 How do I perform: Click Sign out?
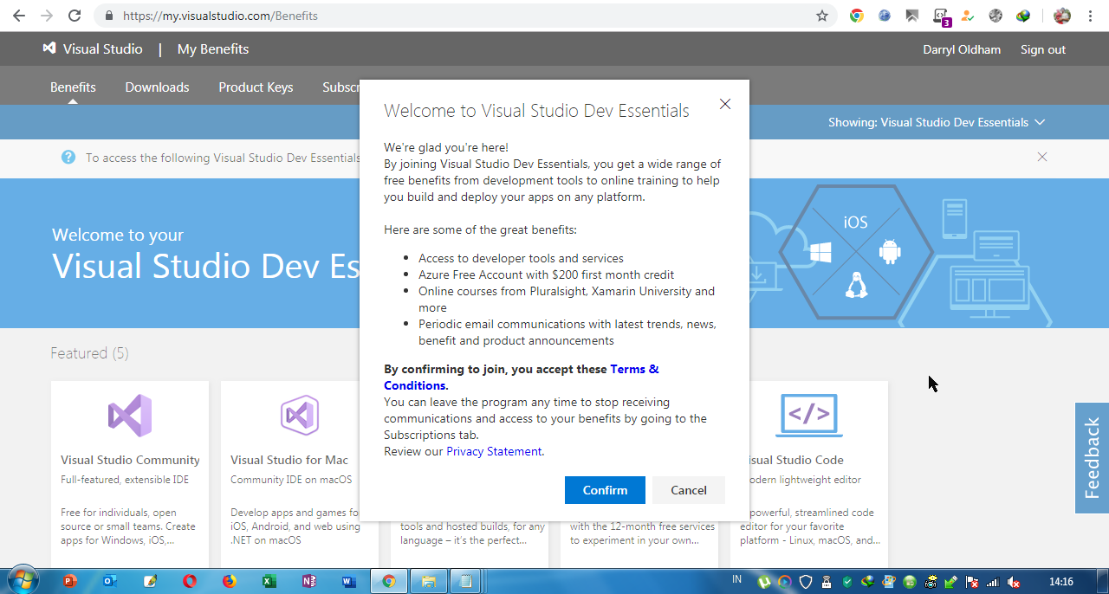pos(1043,49)
